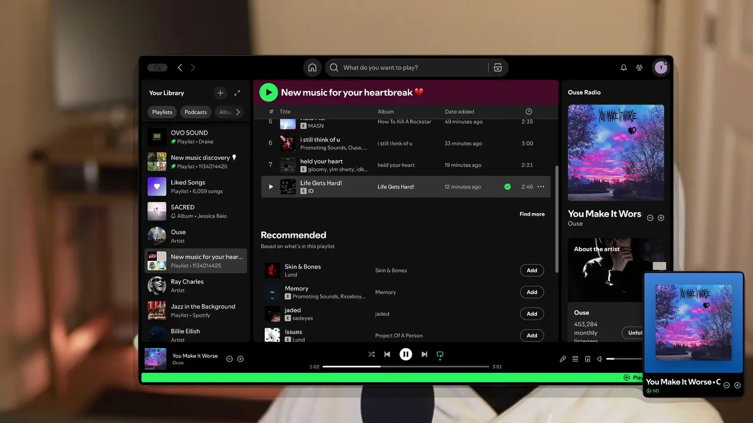
Task: Add Issues to playlist
Action: 532,335
